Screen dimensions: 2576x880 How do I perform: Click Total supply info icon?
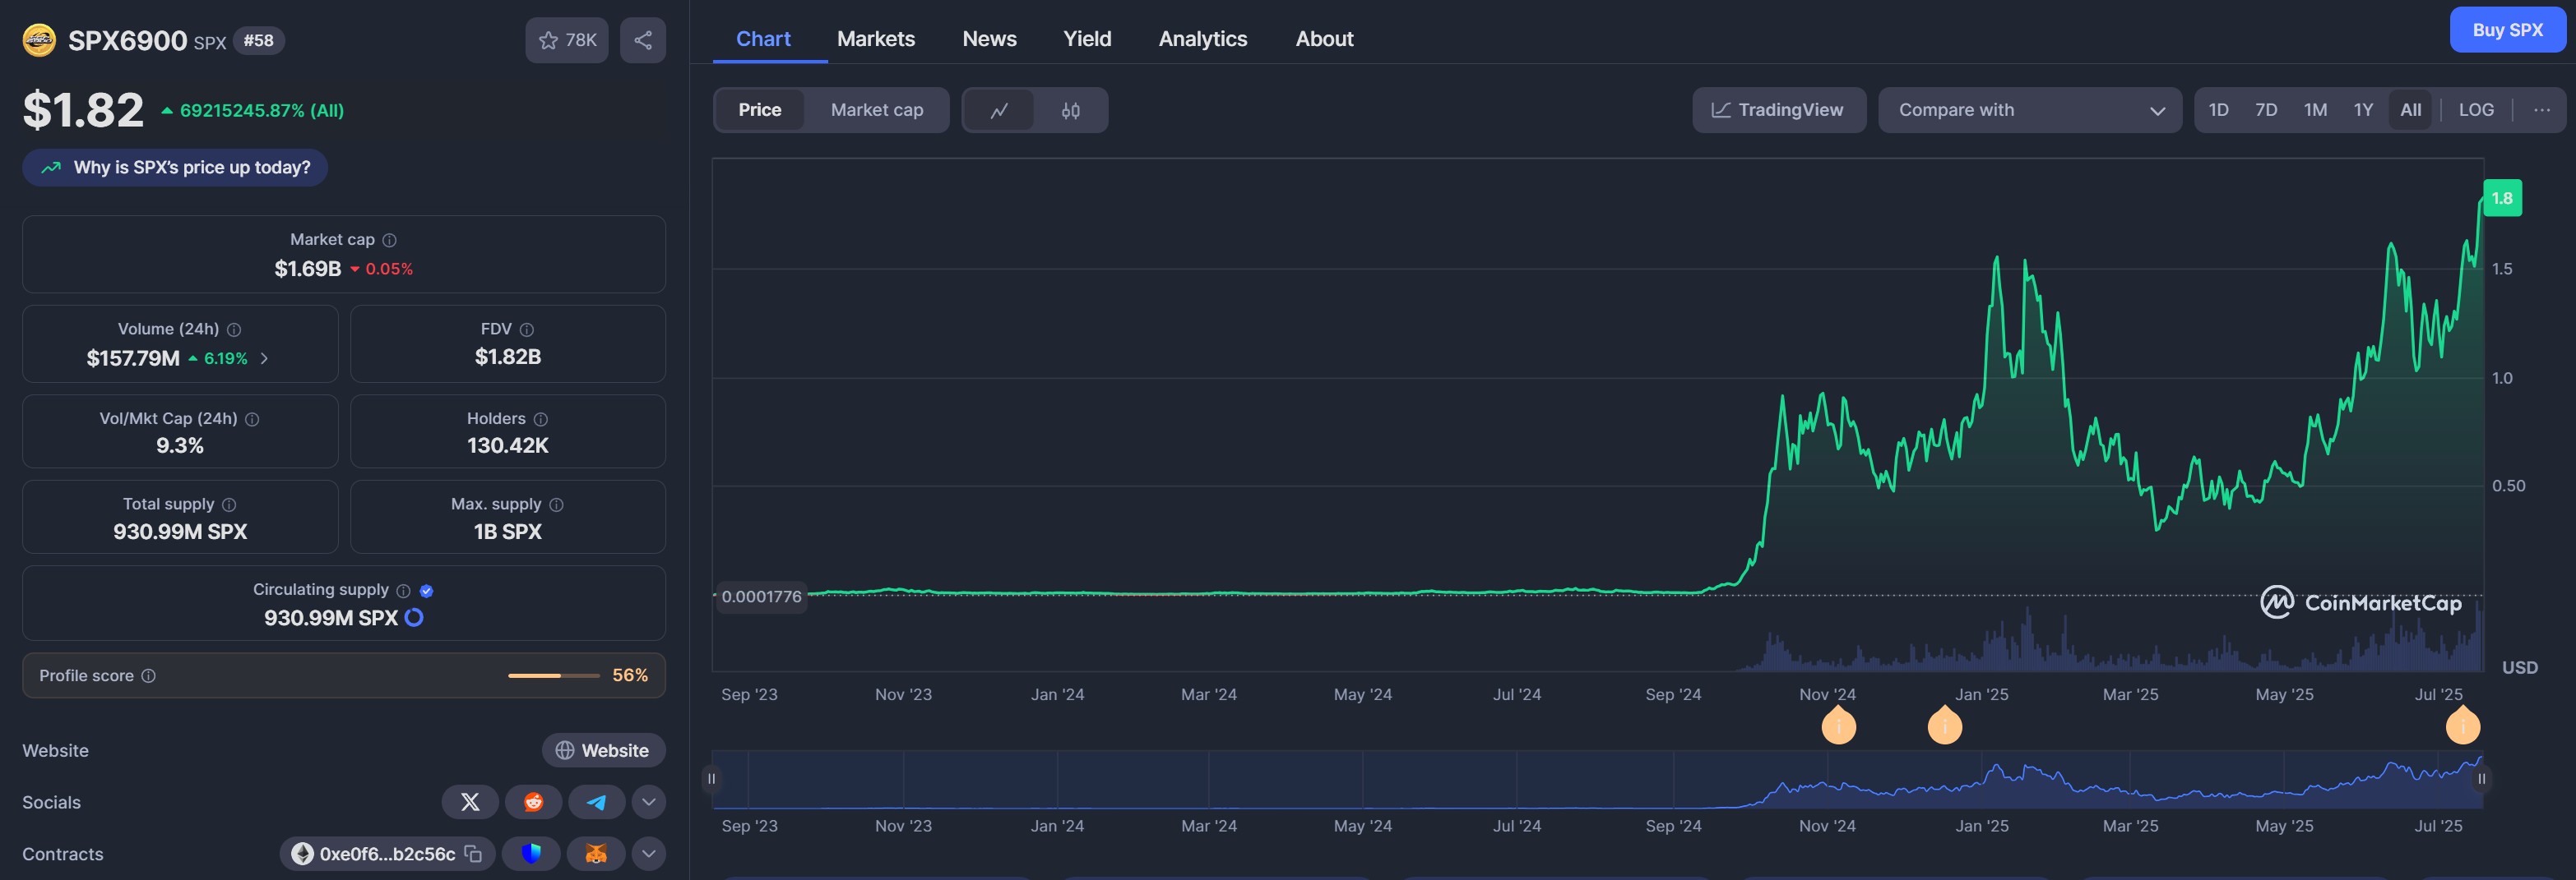coord(229,505)
